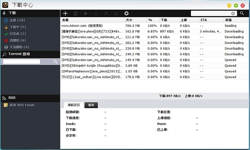Viewport: 250px width, 150px height.
Task: Click the top-right magnifier search icon
Action: [x=242, y=13]
